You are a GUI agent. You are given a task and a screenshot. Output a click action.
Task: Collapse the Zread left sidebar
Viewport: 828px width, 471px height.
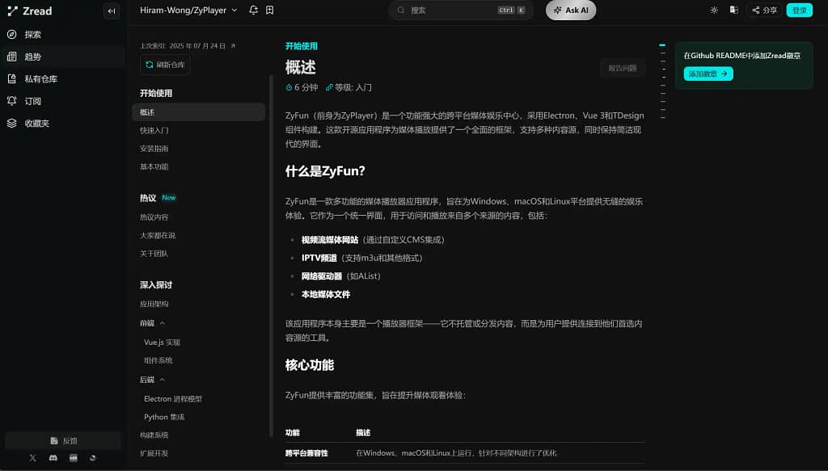(112, 11)
